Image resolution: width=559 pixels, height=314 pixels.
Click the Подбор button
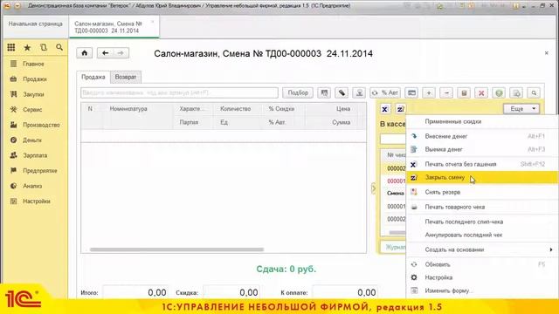pos(298,92)
